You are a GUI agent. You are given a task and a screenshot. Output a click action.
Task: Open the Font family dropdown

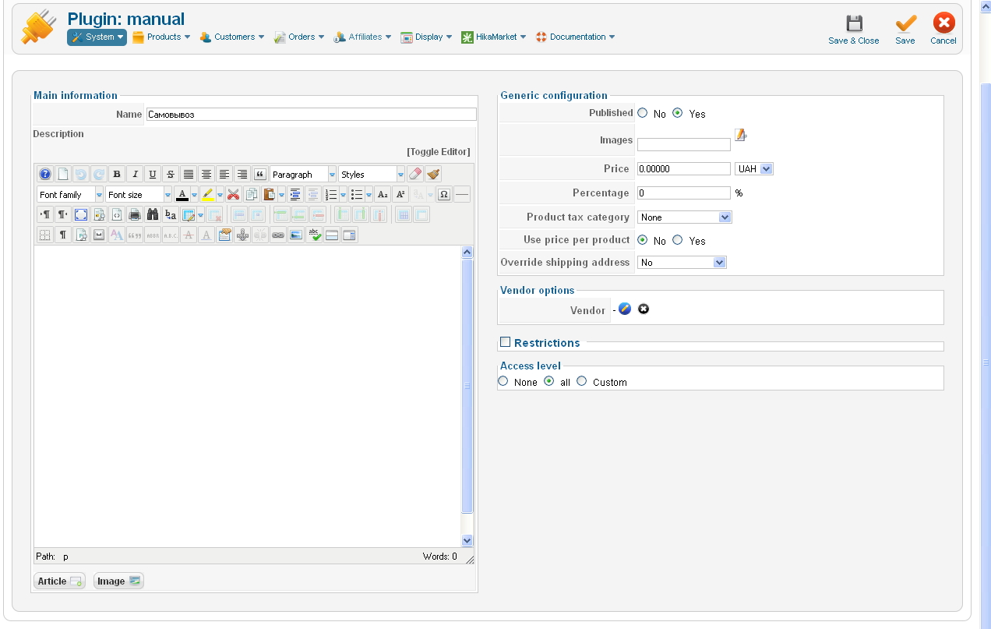(70, 194)
